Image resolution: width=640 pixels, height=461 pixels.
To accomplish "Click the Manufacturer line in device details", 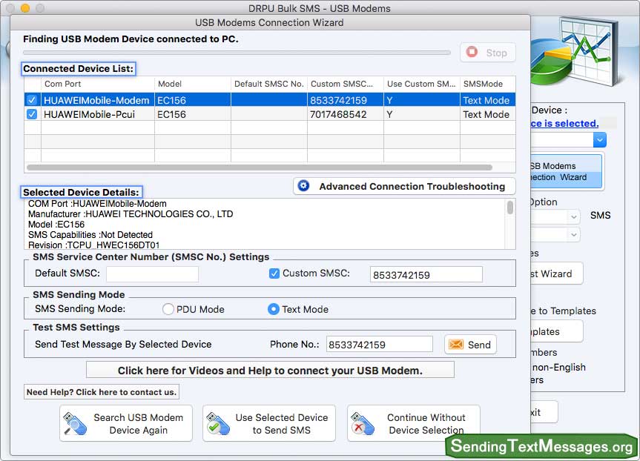I will point(131,213).
